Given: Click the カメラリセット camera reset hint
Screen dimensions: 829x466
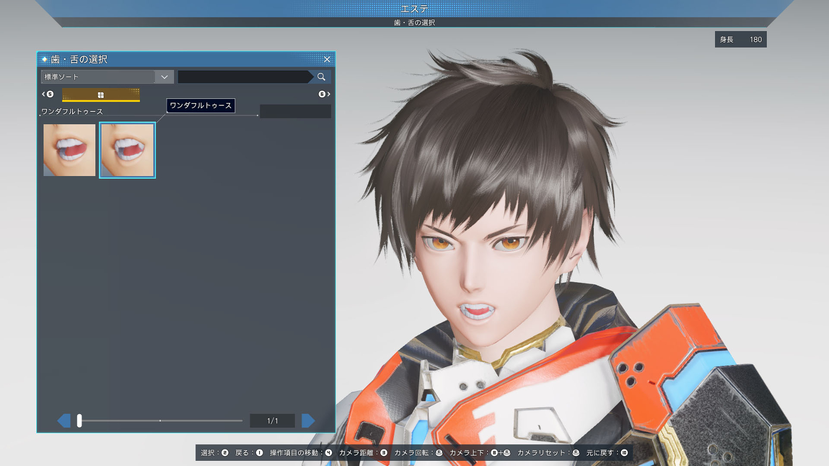Looking at the screenshot, I should tap(548, 453).
